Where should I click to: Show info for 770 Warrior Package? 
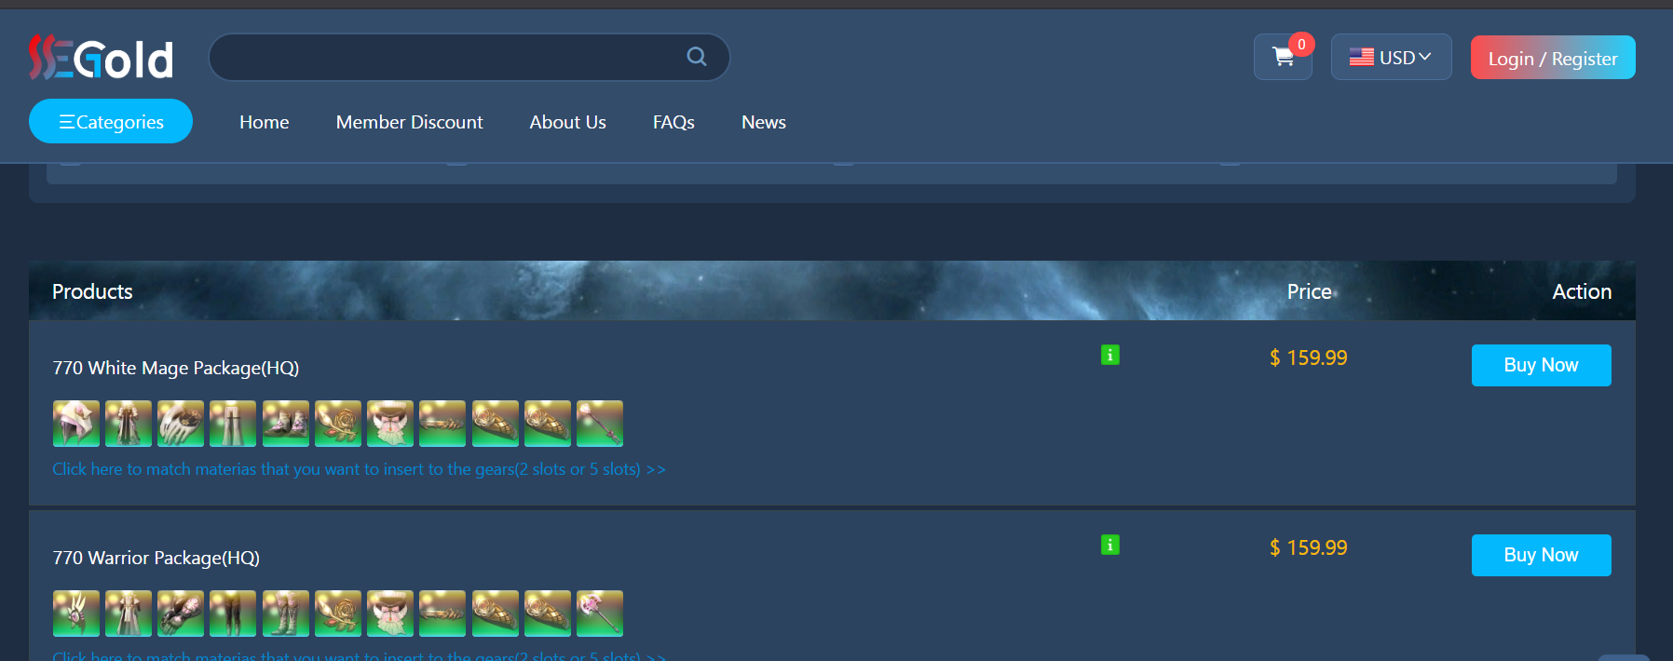[x=1109, y=545]
